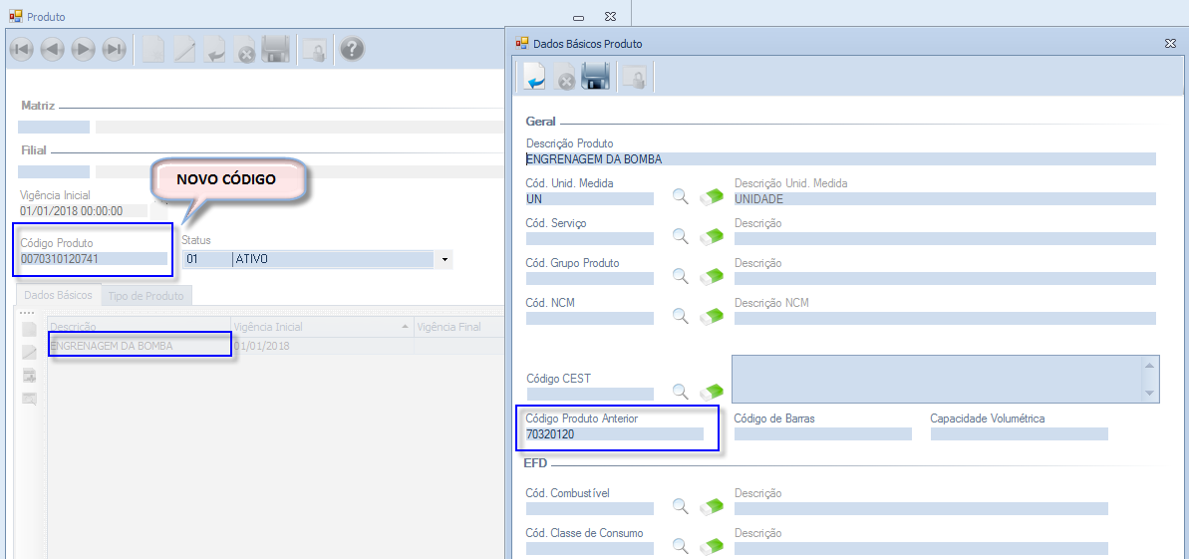
Task: Clear Cód. Combustível with green eraser
Action: click(712, 506)
